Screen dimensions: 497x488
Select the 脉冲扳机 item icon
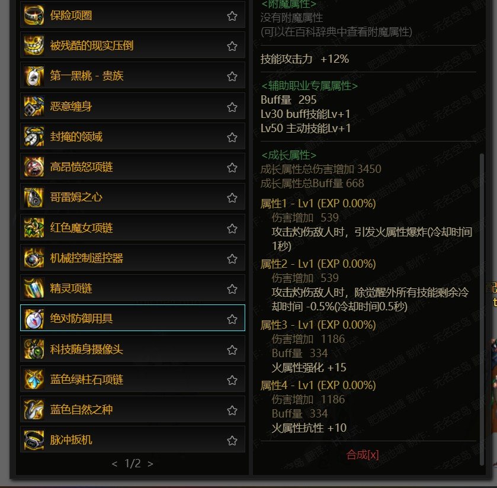(x=34, y=440)
